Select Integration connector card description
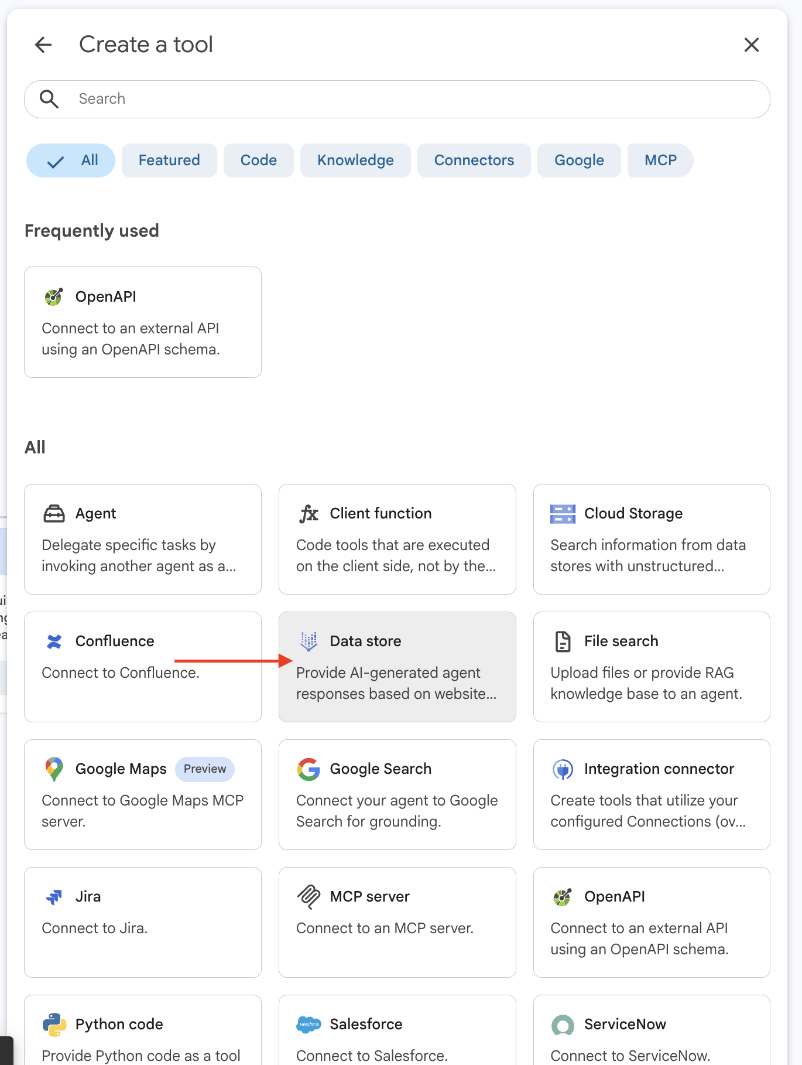The width and height of the screenshot is (802, 1065). tap(648, 811)
